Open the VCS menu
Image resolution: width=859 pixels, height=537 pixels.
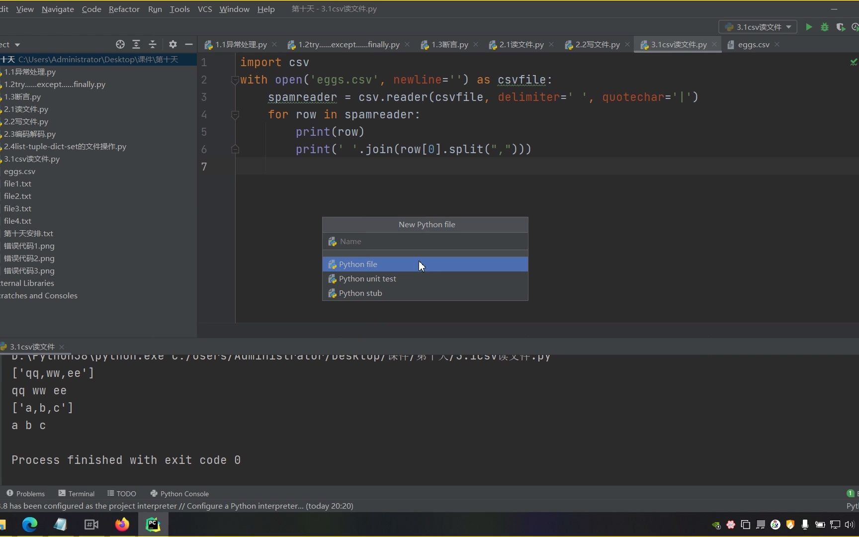(x=205, y=9)
